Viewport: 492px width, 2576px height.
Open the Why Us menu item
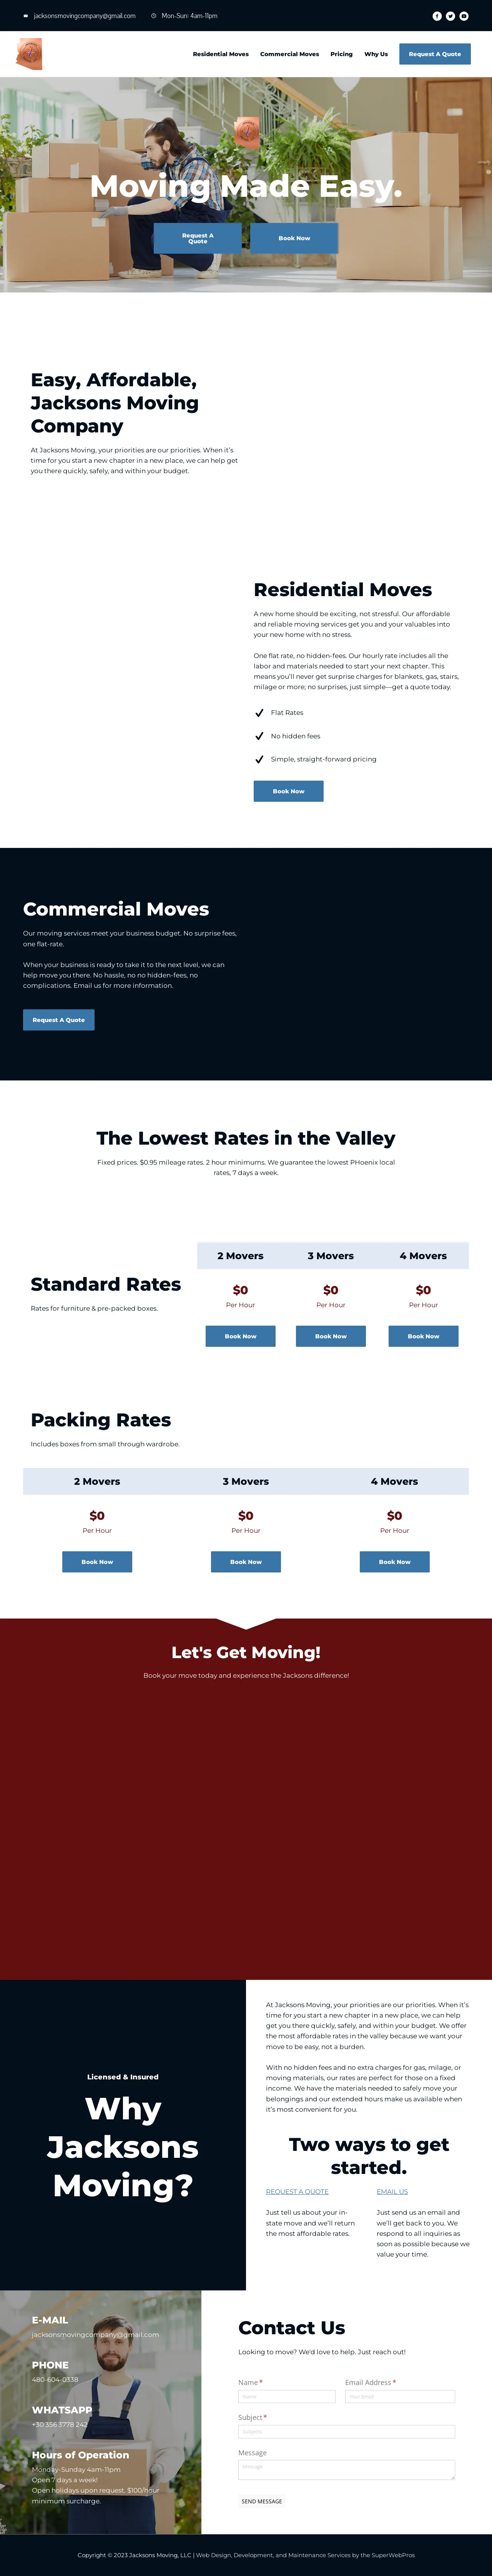[x=376, y=54]
